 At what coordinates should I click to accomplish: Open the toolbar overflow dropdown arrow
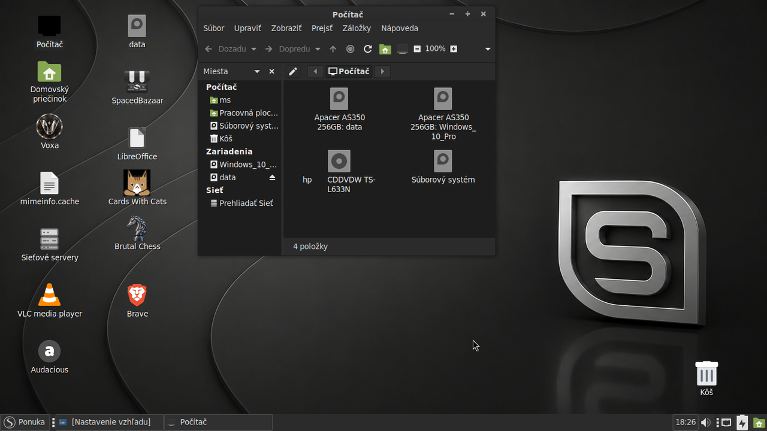(488, 49)
